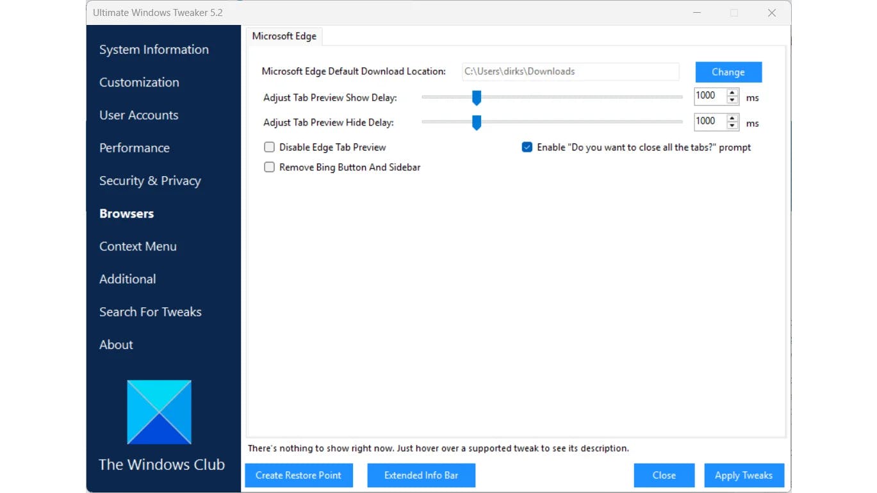Click Microsoft Edge Default Download Location label
This screenshot has height=493, width=877.
point(354,72)
